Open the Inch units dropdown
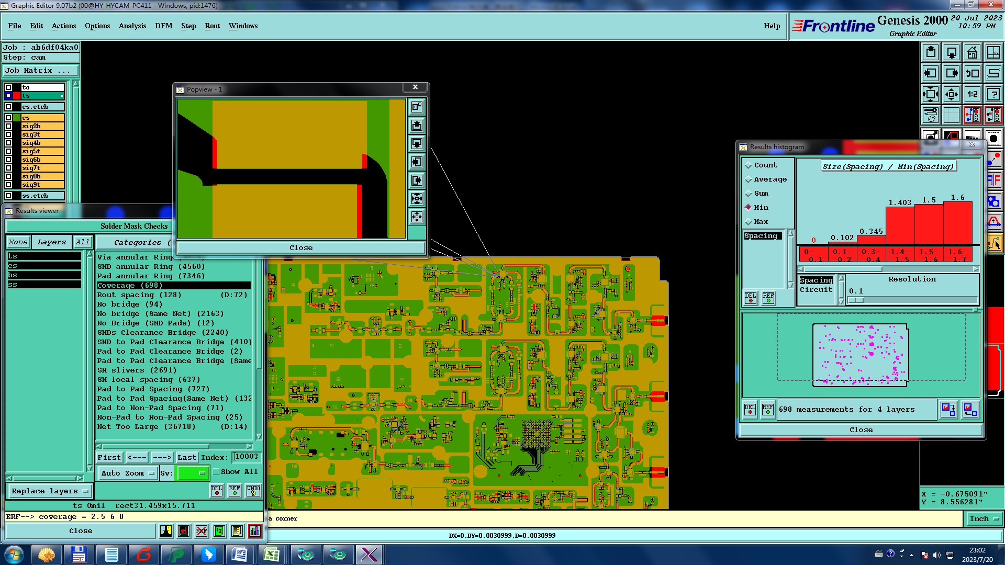The height and width of the screenshot is (565, 1005). click(x=984, y=518)
